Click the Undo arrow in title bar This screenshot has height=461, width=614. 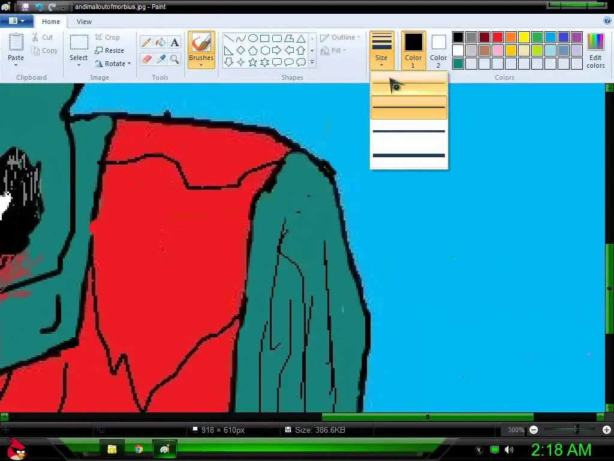pos(39,7)
